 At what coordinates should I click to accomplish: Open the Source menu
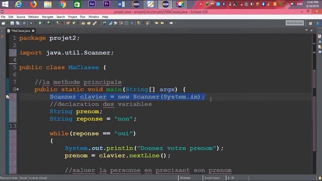[x=21, y=17]
